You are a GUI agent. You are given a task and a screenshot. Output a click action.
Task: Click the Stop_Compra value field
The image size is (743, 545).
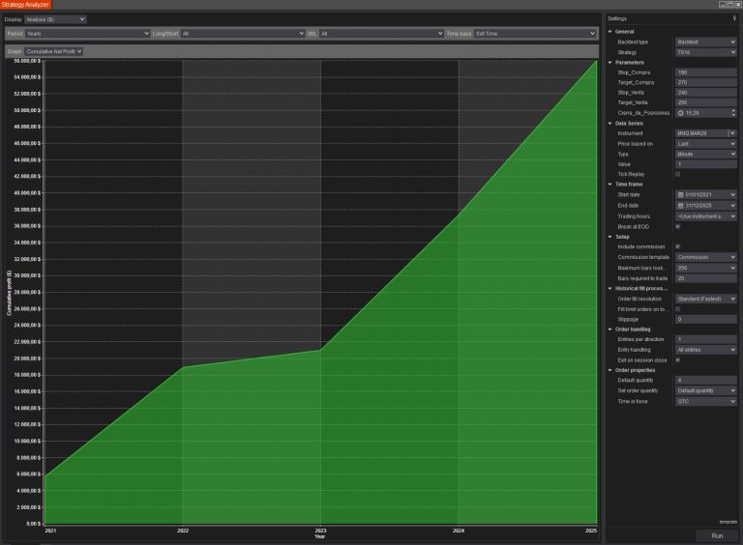703,72
